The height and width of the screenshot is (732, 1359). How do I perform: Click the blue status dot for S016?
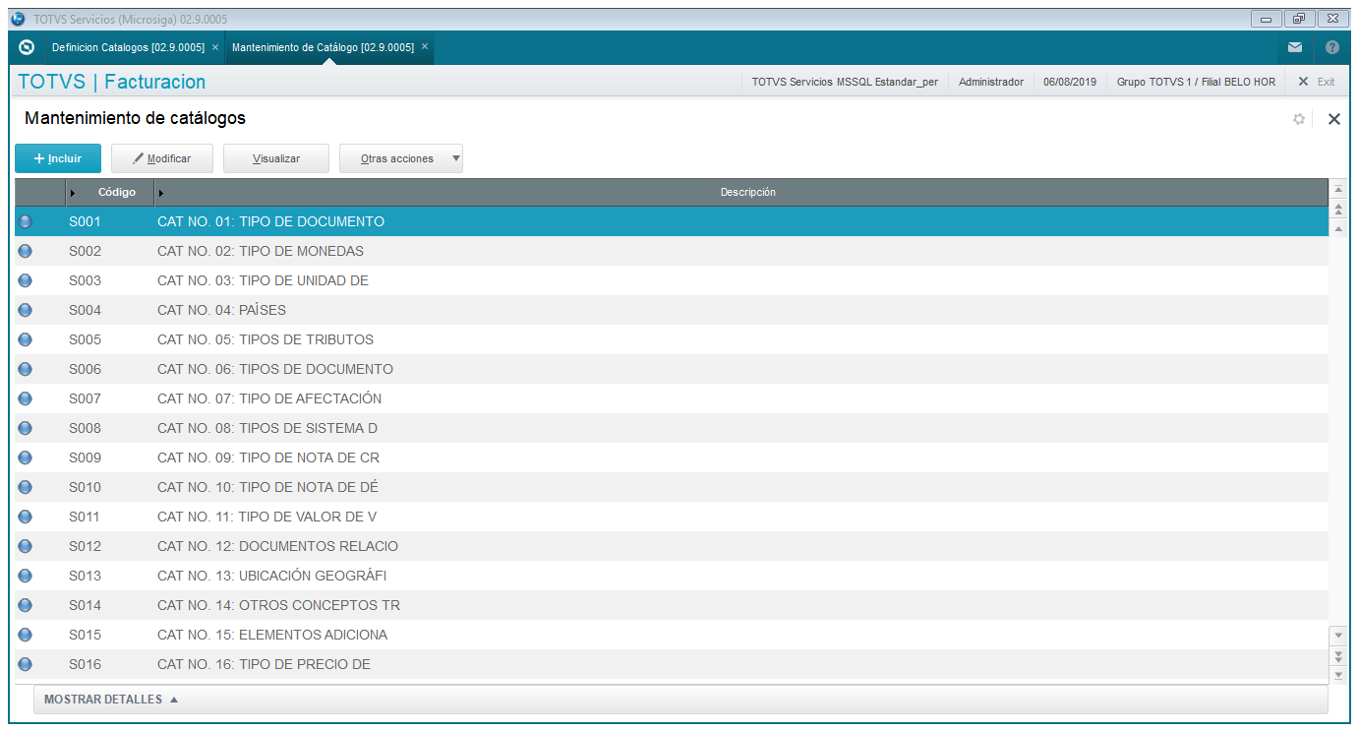point(26,664)
